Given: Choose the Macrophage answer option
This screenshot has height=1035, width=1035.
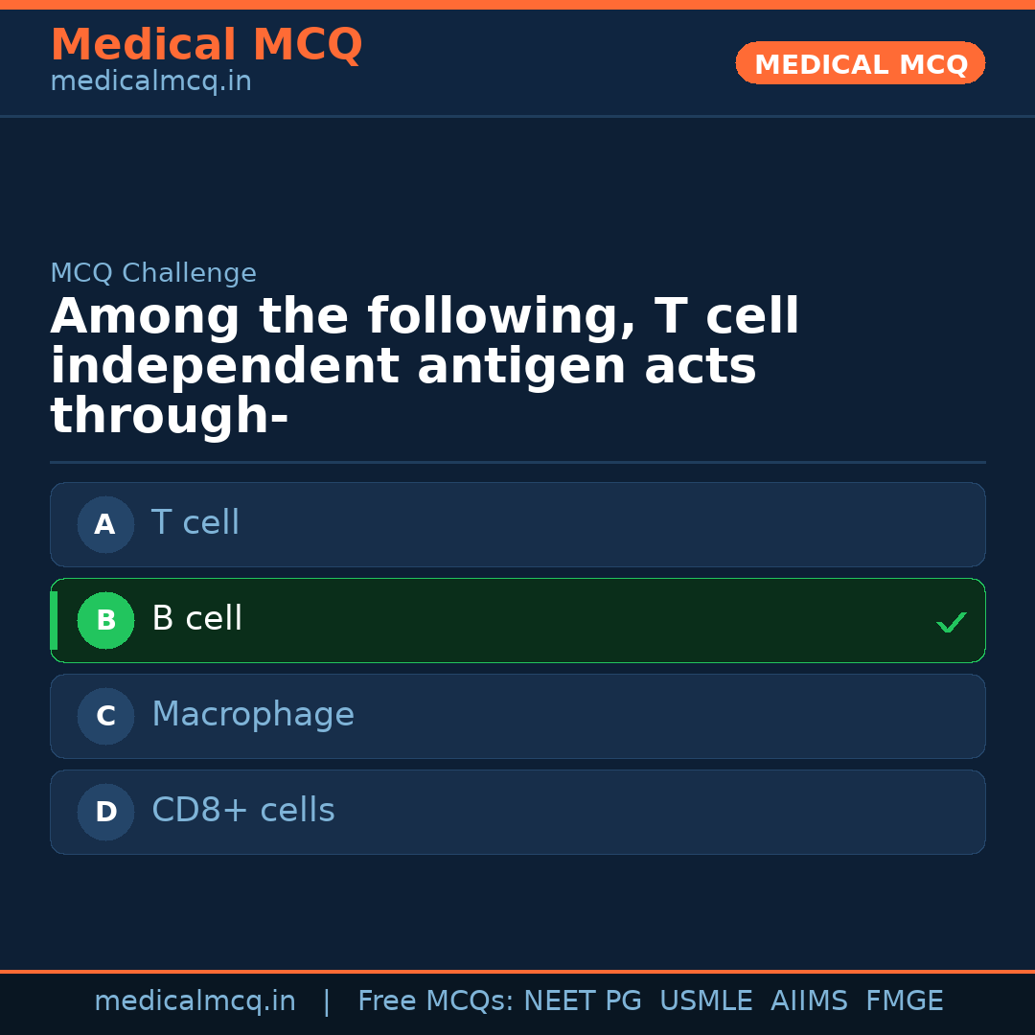Looking at the screenshot, I should coord(517,716).
